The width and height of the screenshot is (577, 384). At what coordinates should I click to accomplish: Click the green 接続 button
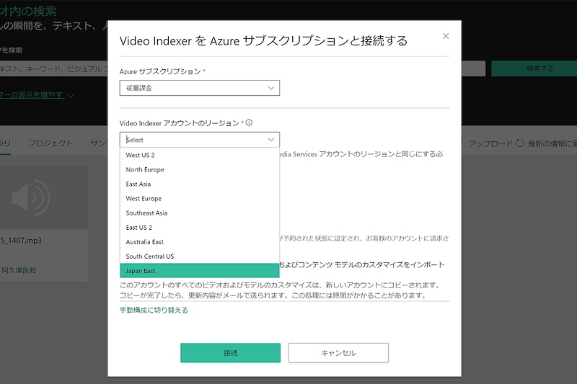pyautogui.click(x=230, y=353)
